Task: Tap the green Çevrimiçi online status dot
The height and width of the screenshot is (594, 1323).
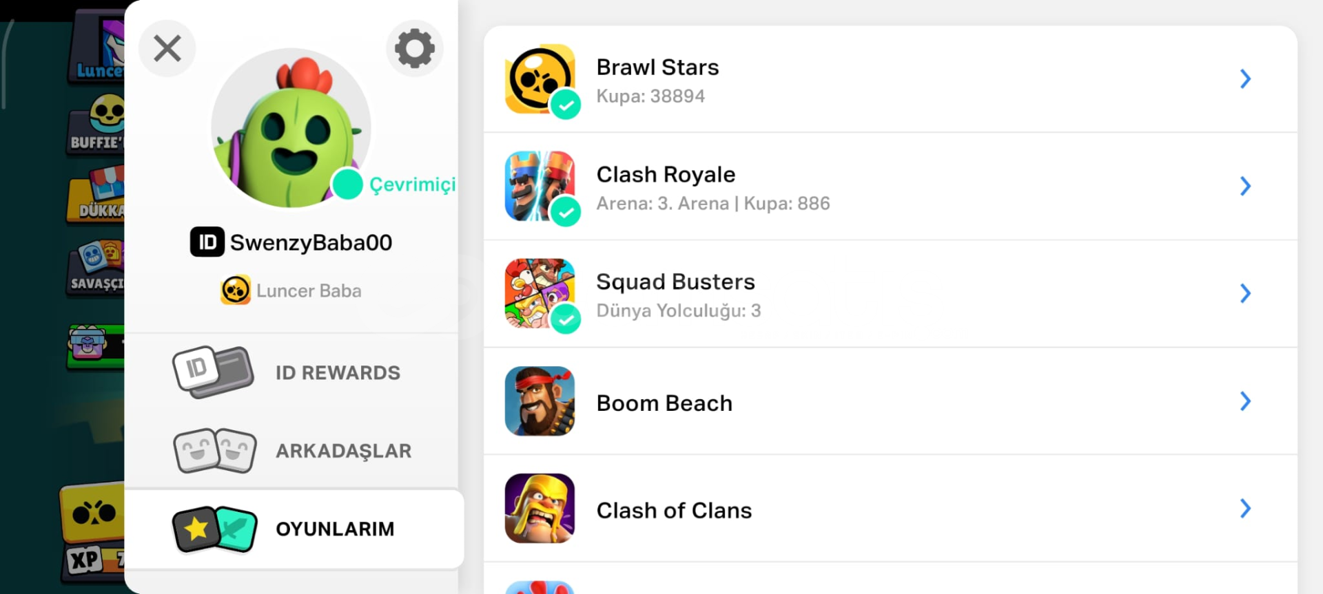Action: 347,184
